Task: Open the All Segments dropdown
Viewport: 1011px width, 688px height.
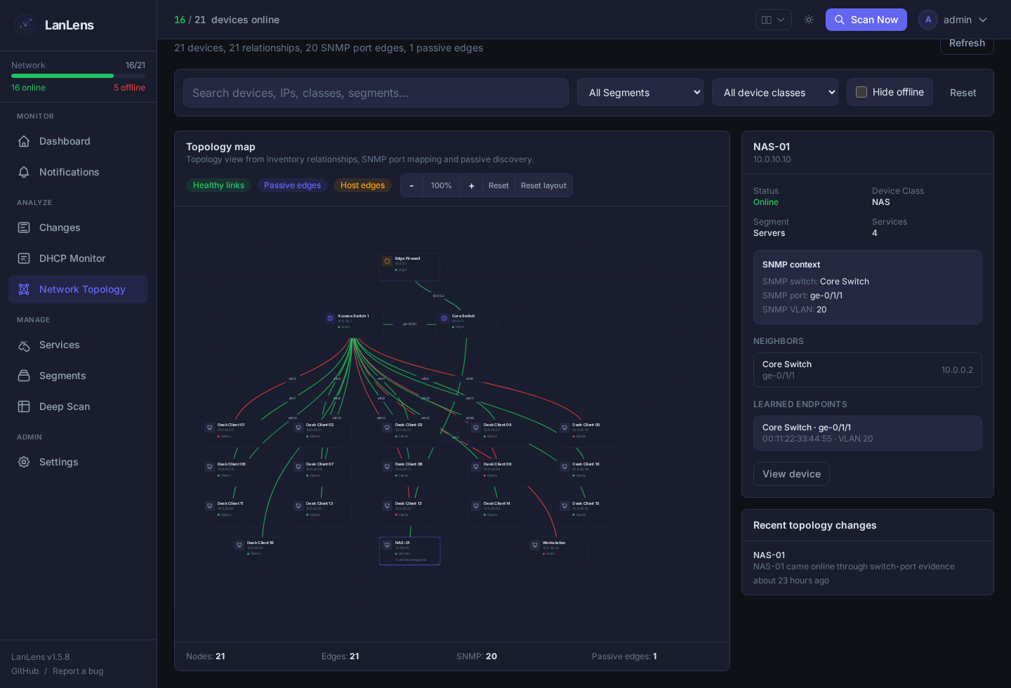Action: (640, 92)
